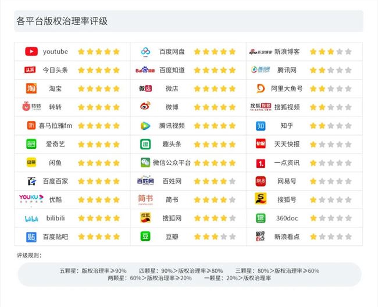This screenshot has height=307, width=378.
Task: Click the 阿里大鱼号 orange logo
Action: [x=261, y=88]
